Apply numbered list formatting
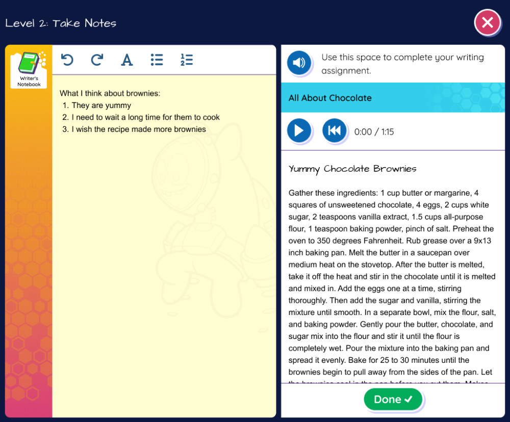 186,60
